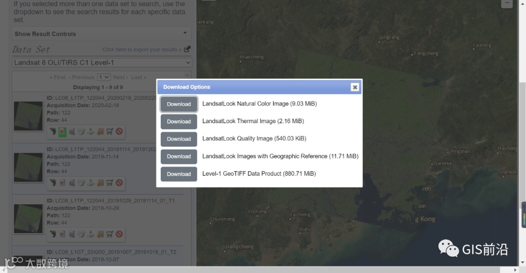
Task: Download Level-1 GeoTIFF Data Product
Action: (179, 174)
